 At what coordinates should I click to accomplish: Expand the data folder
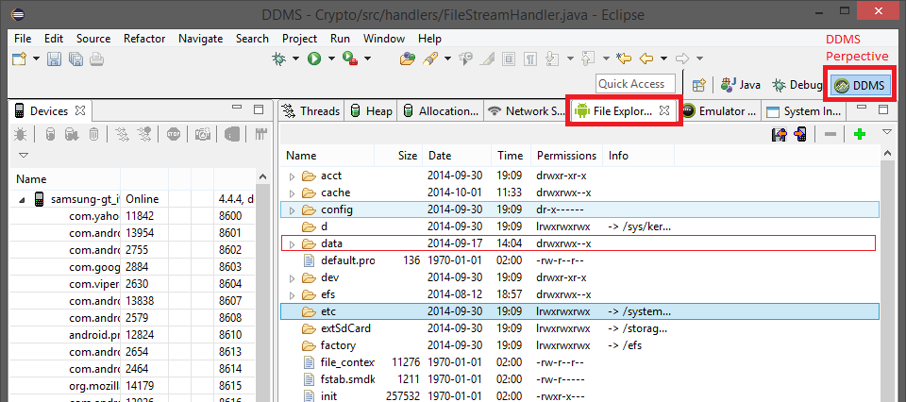(x=292, y=243)
